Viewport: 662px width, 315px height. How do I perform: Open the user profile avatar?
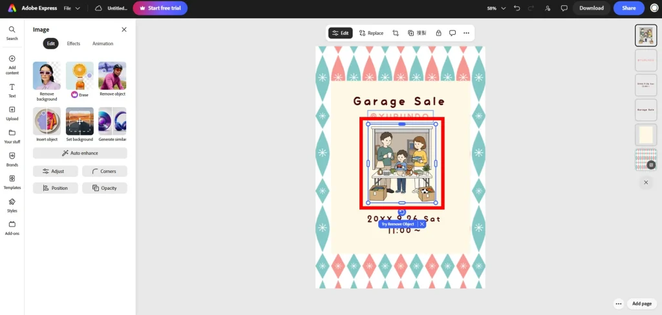pos(654,8)
